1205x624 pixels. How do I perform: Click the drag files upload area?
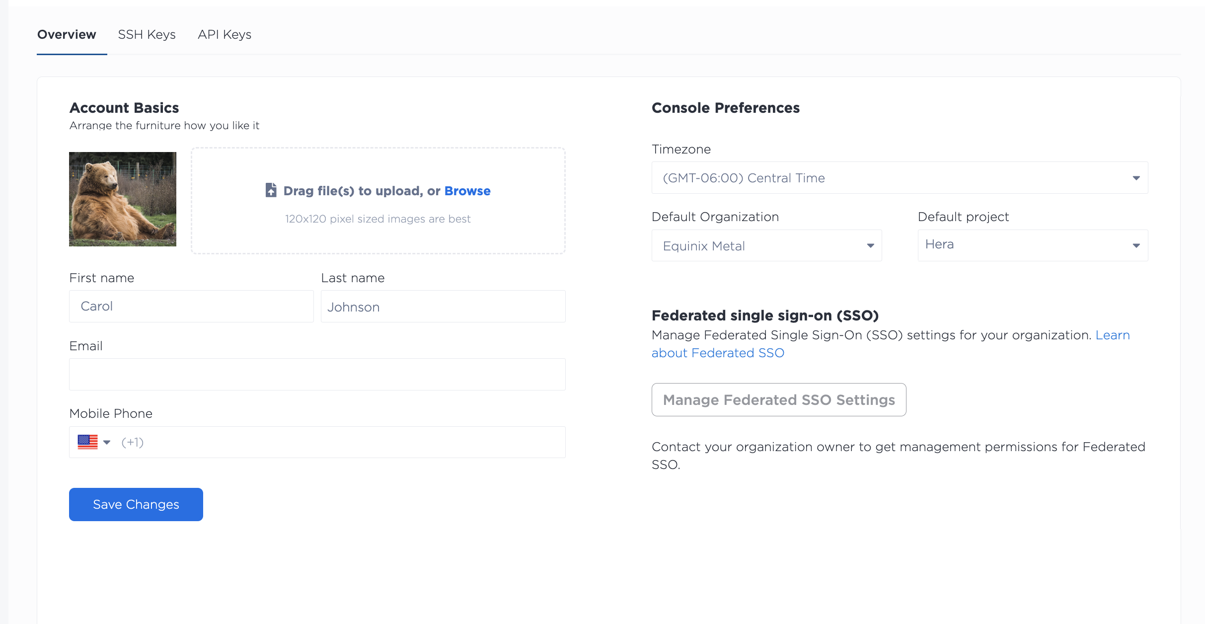[378, 201]
